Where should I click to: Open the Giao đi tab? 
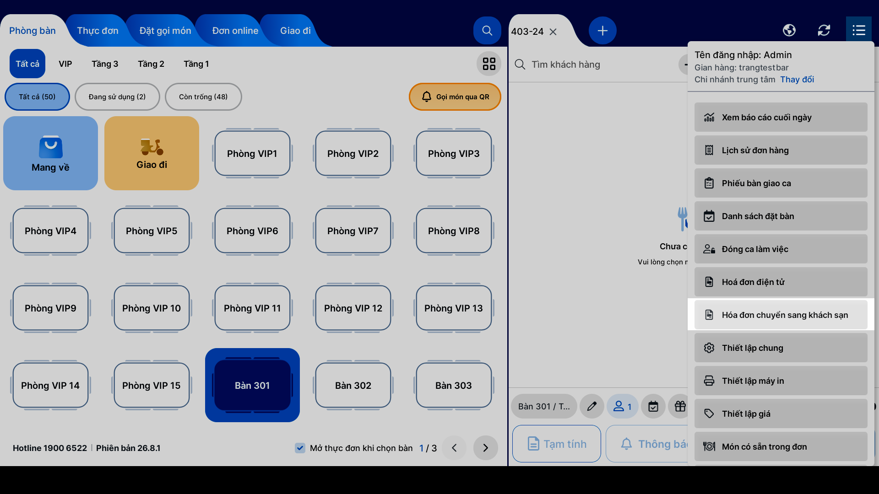point(295,31)
